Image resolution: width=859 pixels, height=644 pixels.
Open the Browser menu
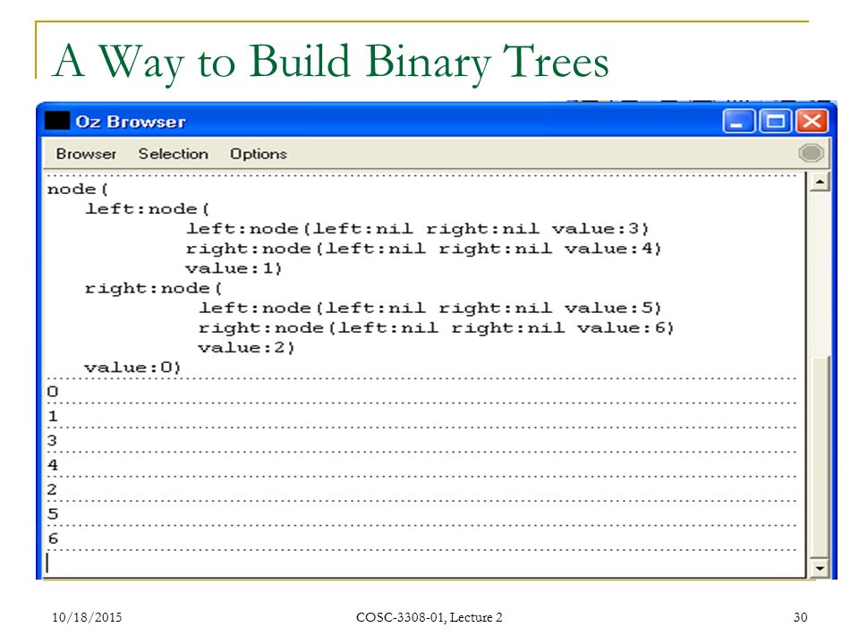[x=86, y=154]
